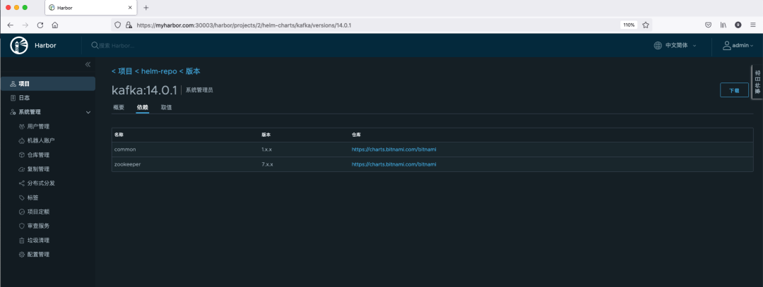Click the shield tracking protection icon
763x287 pixels.
(x=117, y=25)
